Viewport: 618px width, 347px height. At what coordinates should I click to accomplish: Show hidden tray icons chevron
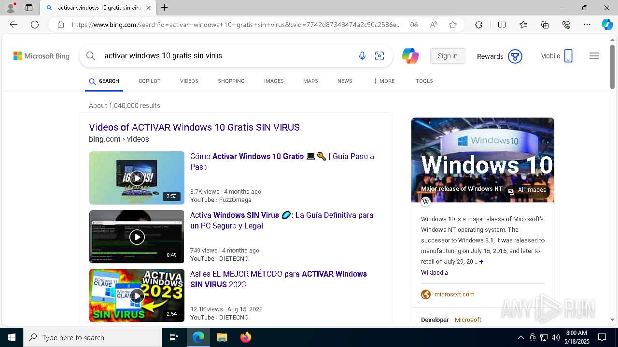click(520, 337)
